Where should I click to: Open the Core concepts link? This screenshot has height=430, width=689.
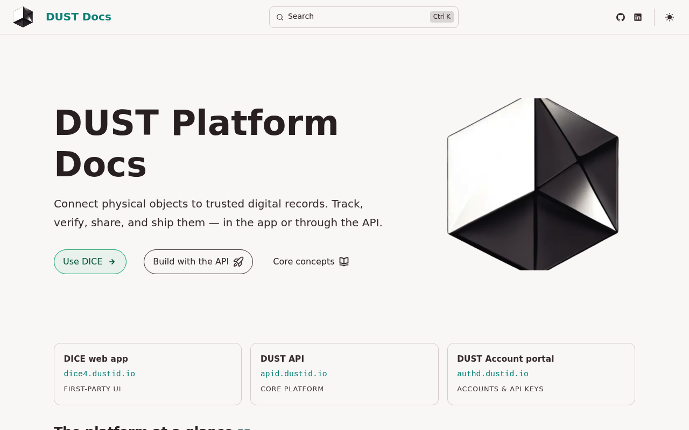click(x=311, y=262)
